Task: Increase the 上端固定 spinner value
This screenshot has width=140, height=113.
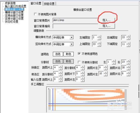Action: pos(99,43)
